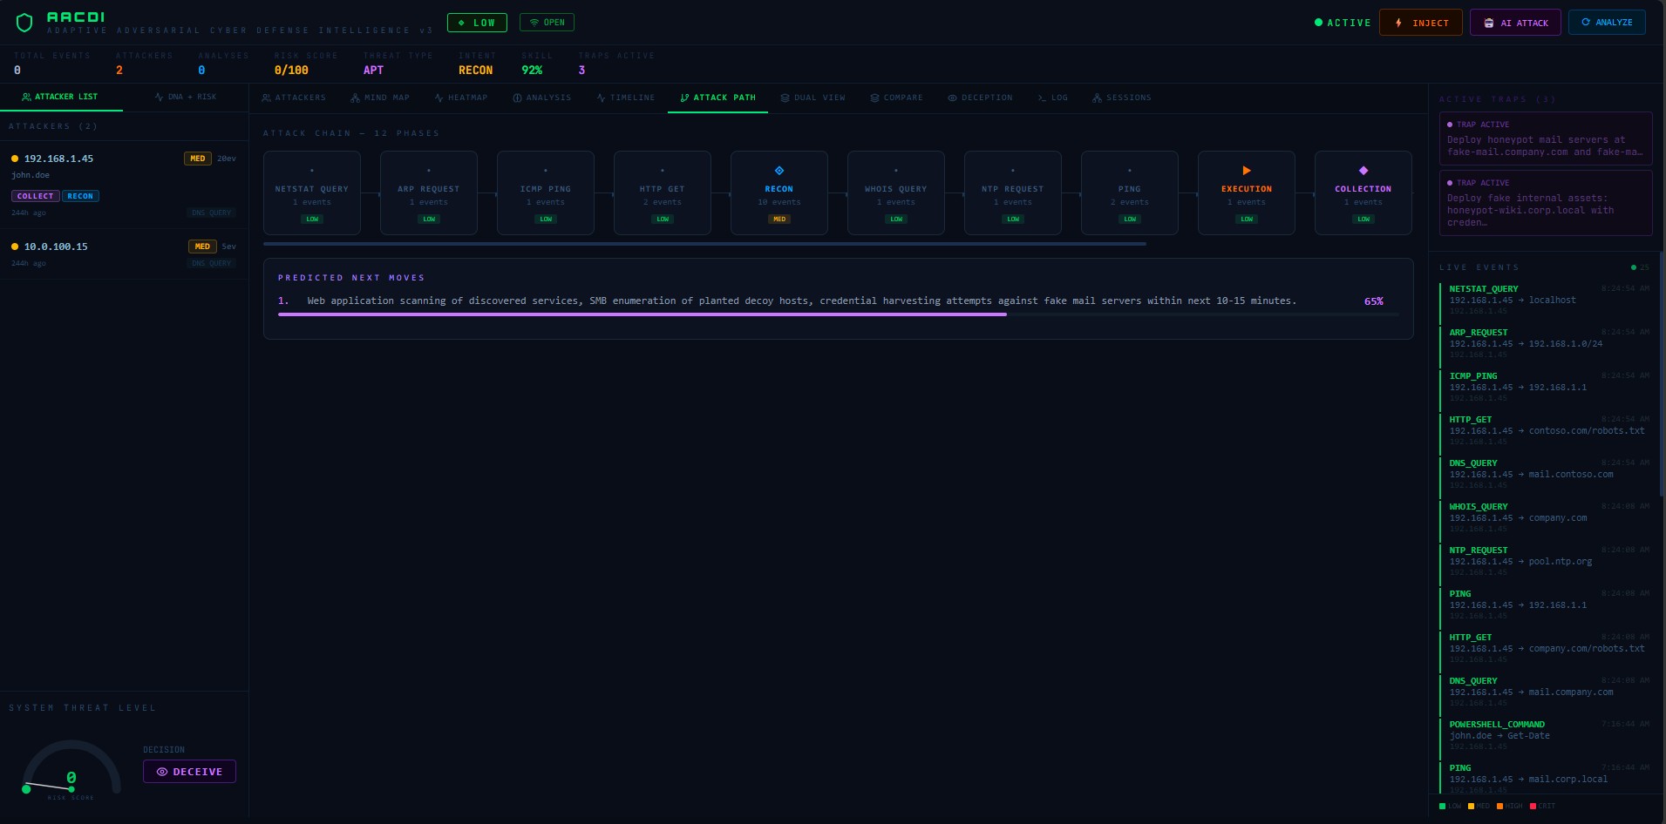Run the ANALYZE button
This screenshot has height=824, width=1666.
[1607, 22]
